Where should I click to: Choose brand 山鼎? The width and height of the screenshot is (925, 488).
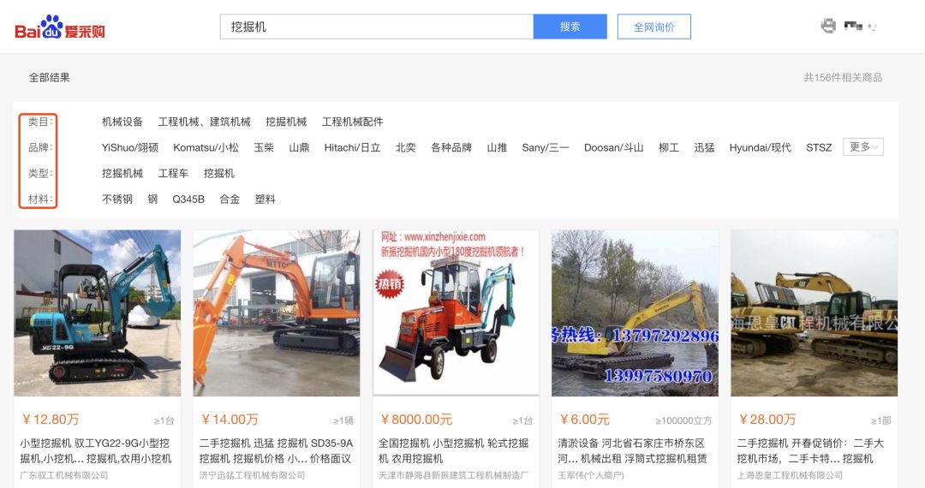coord(299,147)
